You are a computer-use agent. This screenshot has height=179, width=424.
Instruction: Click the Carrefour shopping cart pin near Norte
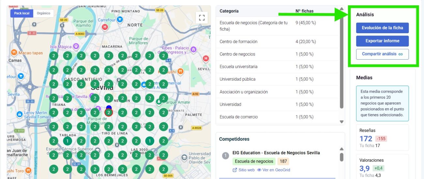(x=120, y=20)
